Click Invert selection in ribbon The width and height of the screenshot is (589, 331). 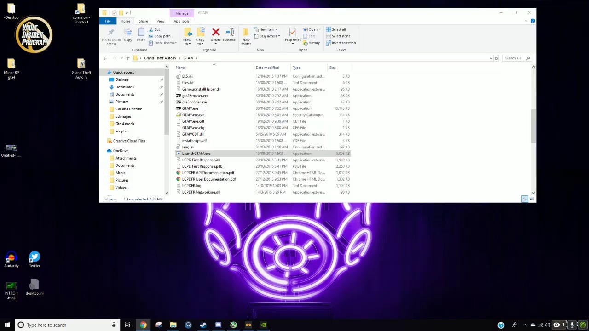coord(341,43)
